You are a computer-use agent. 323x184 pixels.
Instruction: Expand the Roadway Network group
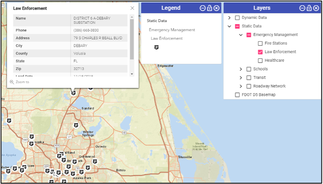pos(241,86)
